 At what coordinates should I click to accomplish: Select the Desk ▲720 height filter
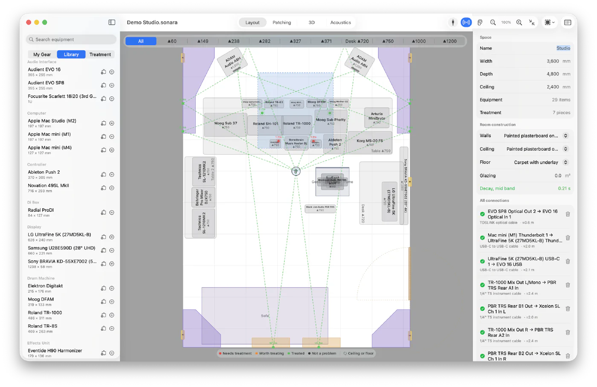(357, 41)
